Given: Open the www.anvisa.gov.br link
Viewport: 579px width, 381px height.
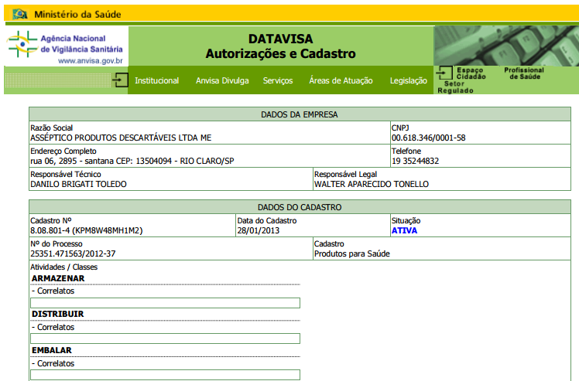Looking at the screenshot, I should 91,61.
